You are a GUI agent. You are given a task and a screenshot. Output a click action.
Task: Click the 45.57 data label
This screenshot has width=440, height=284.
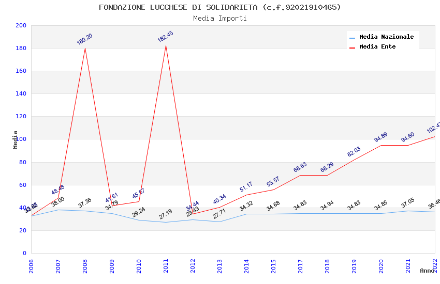coord(139,193)
